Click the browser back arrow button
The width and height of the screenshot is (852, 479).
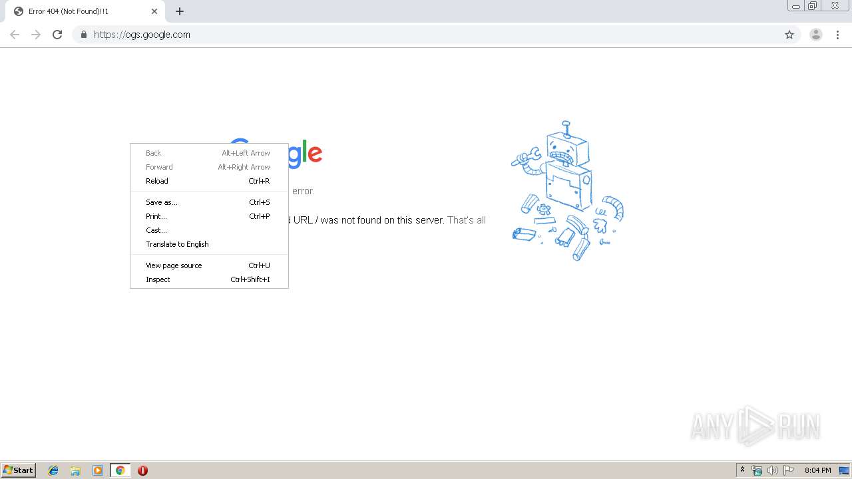coord(15,35)
